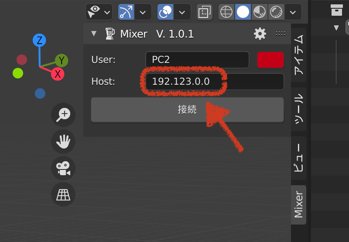Toggle the show overlays button
Image resolution: width=349 pixels, height=242 pixels.
[x=165, y=12]
